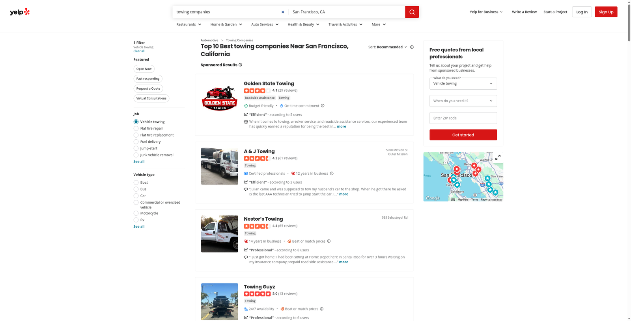Click the Log In button
Screen dimensions: 631x321
582,12
